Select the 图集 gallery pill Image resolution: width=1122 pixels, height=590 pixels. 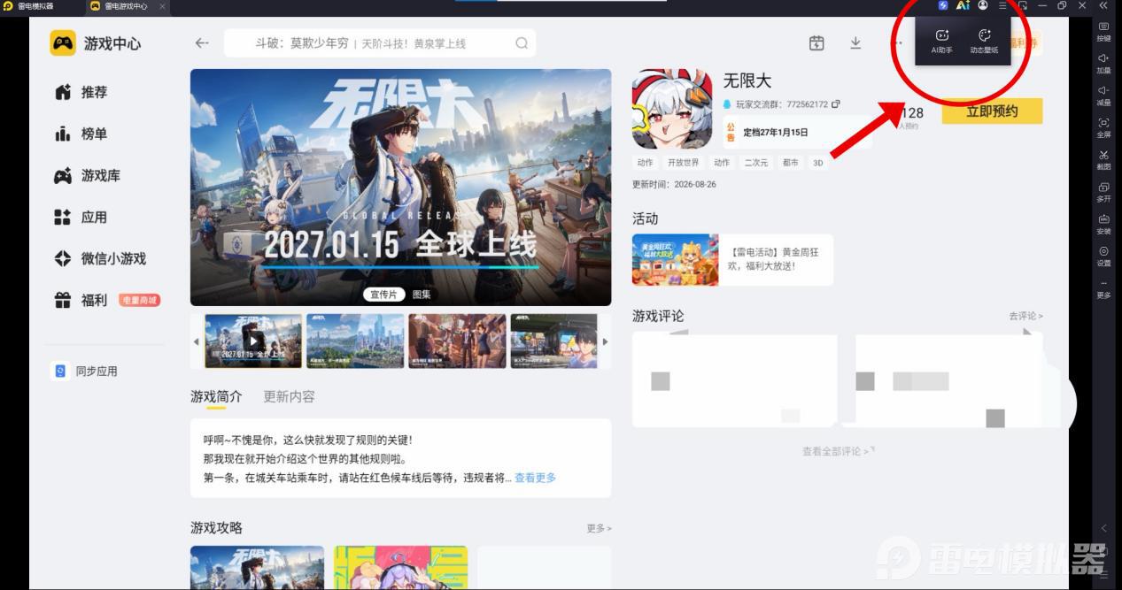(x=422, y=295)
